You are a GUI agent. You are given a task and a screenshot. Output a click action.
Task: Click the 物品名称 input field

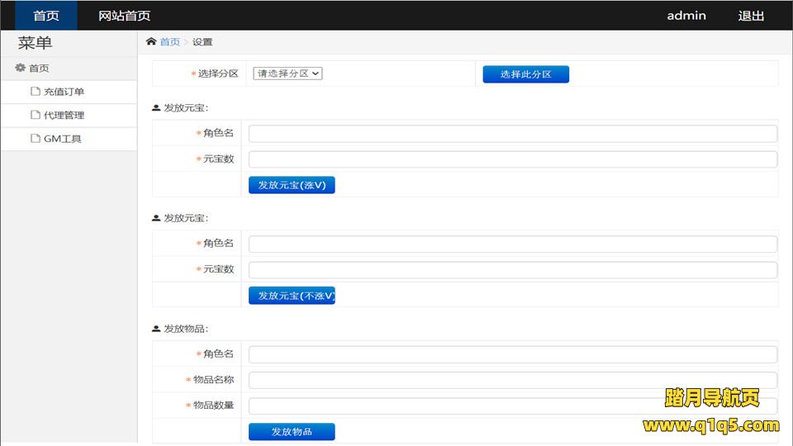point(512,380)
